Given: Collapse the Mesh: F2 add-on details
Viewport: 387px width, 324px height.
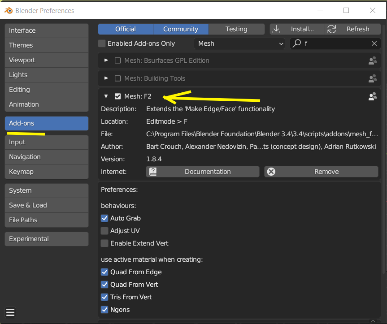Looking at the screenshot, I should pyautogui.click(x=106, y=96).
